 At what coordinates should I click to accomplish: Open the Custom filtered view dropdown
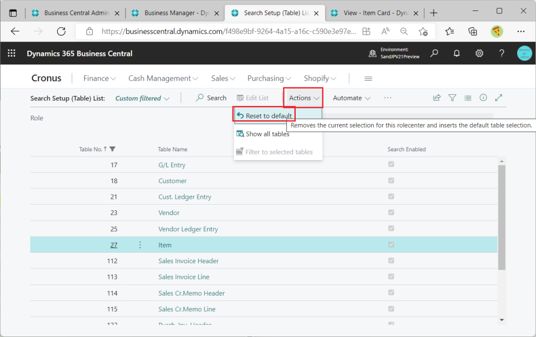click(x=142, y=98)
